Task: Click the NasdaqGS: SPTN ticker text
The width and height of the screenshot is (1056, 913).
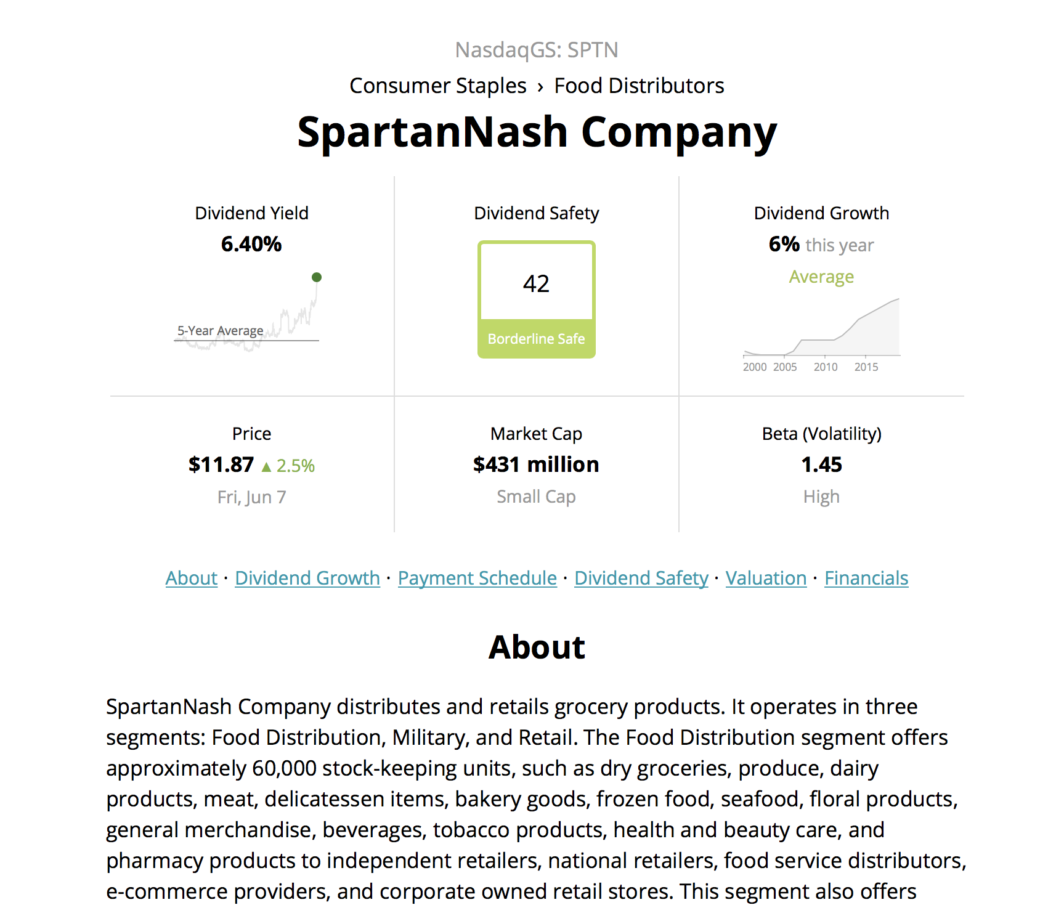Action: click(536, 50)
